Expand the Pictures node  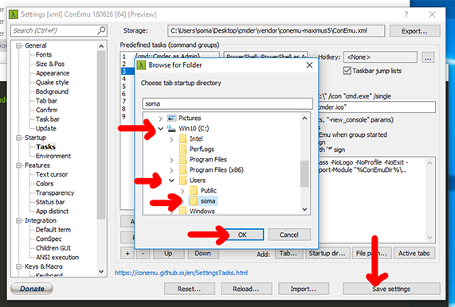[160, 119]
